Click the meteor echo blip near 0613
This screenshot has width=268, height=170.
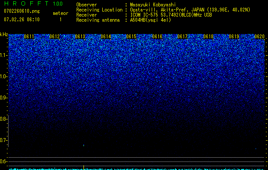tap(84, 145)
